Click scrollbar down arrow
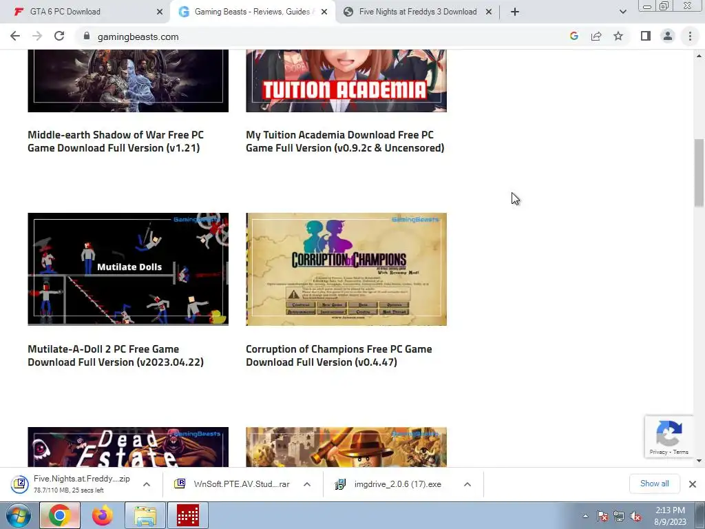705x529 pixels. point(699,461)
